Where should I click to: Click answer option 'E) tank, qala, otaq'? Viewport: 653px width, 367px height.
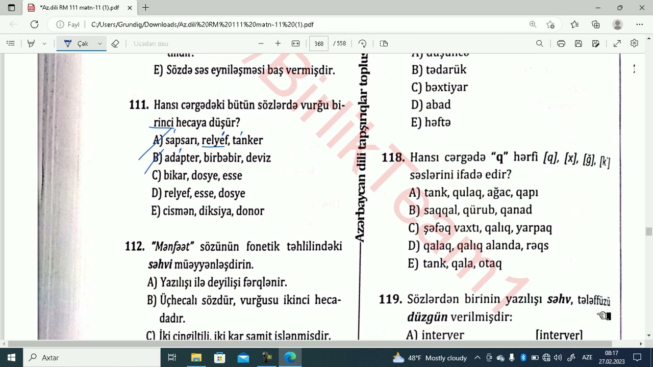[x=455, y=264]
